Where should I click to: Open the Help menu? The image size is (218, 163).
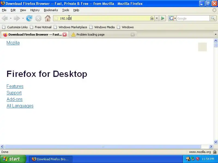click(x=76, y=10)
